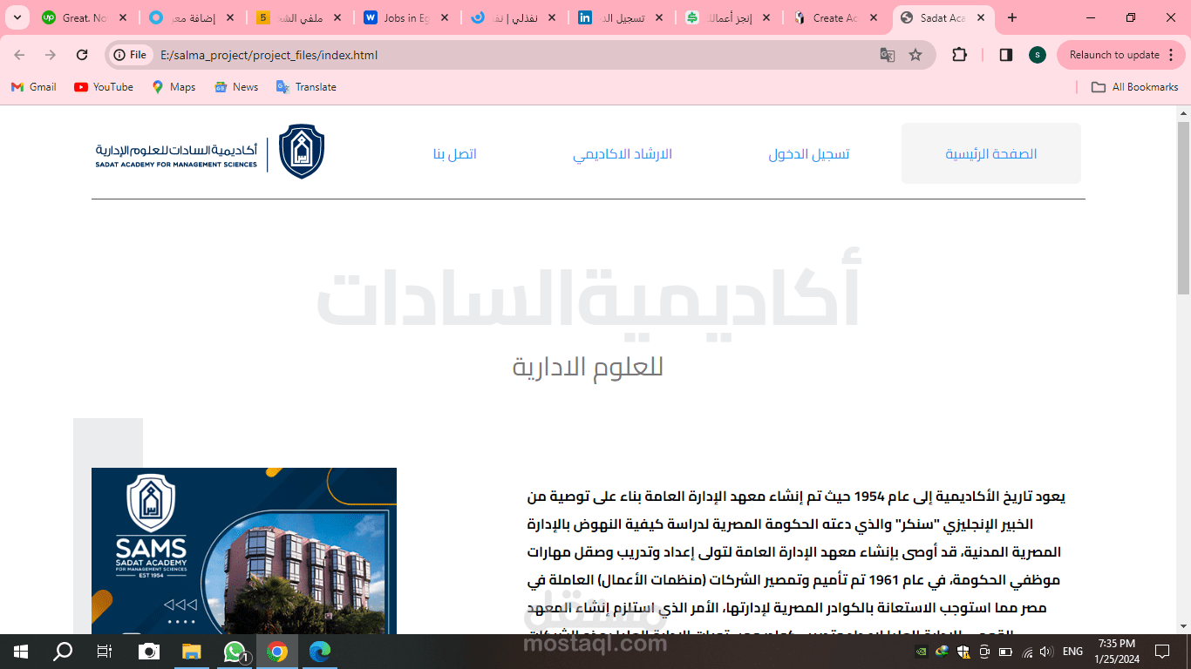The width and height of the screenshot is (1191, 669).
Task: Open WhatsApp on taskbar
Action: pos(235,652)
